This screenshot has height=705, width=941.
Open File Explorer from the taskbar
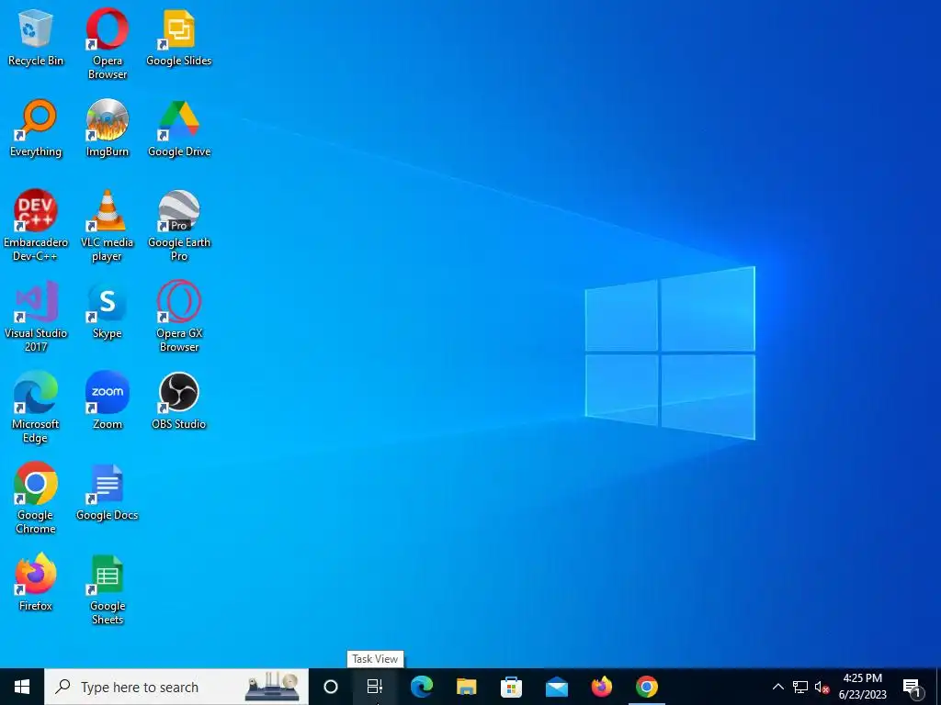[x=466, y=687]
